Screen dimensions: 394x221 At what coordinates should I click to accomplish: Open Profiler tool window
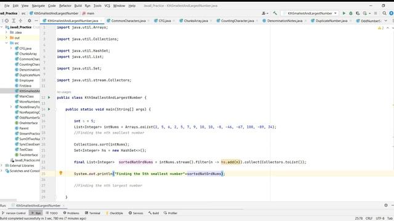click(171, 213)
